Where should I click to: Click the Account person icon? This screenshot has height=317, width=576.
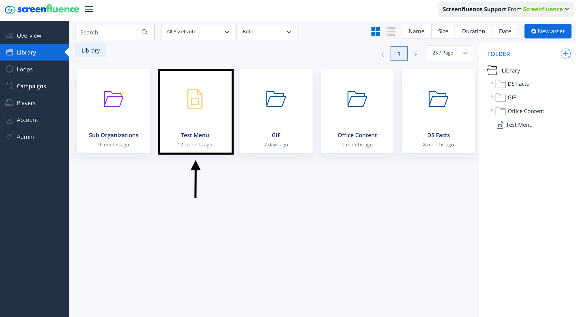pos(10,120)
